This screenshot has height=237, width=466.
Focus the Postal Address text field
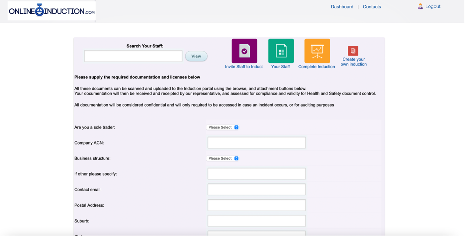257,205
